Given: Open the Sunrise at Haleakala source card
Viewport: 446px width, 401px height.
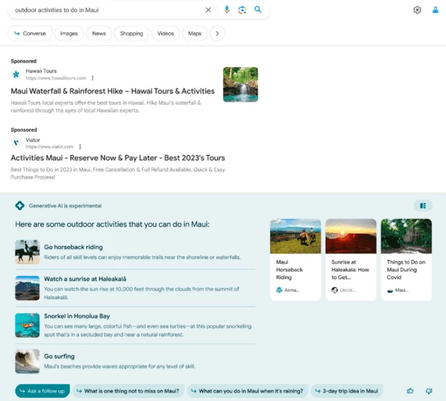Looking at the screenshot, I should tap(351, 259).
